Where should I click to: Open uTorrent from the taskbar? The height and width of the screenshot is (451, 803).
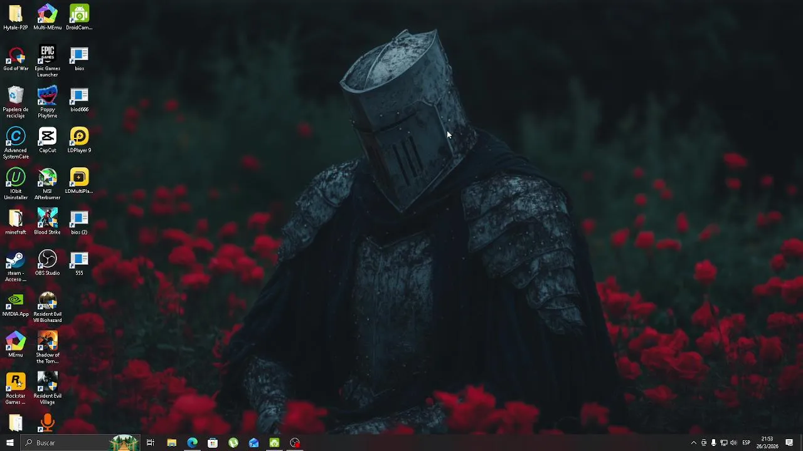point(233,443)
